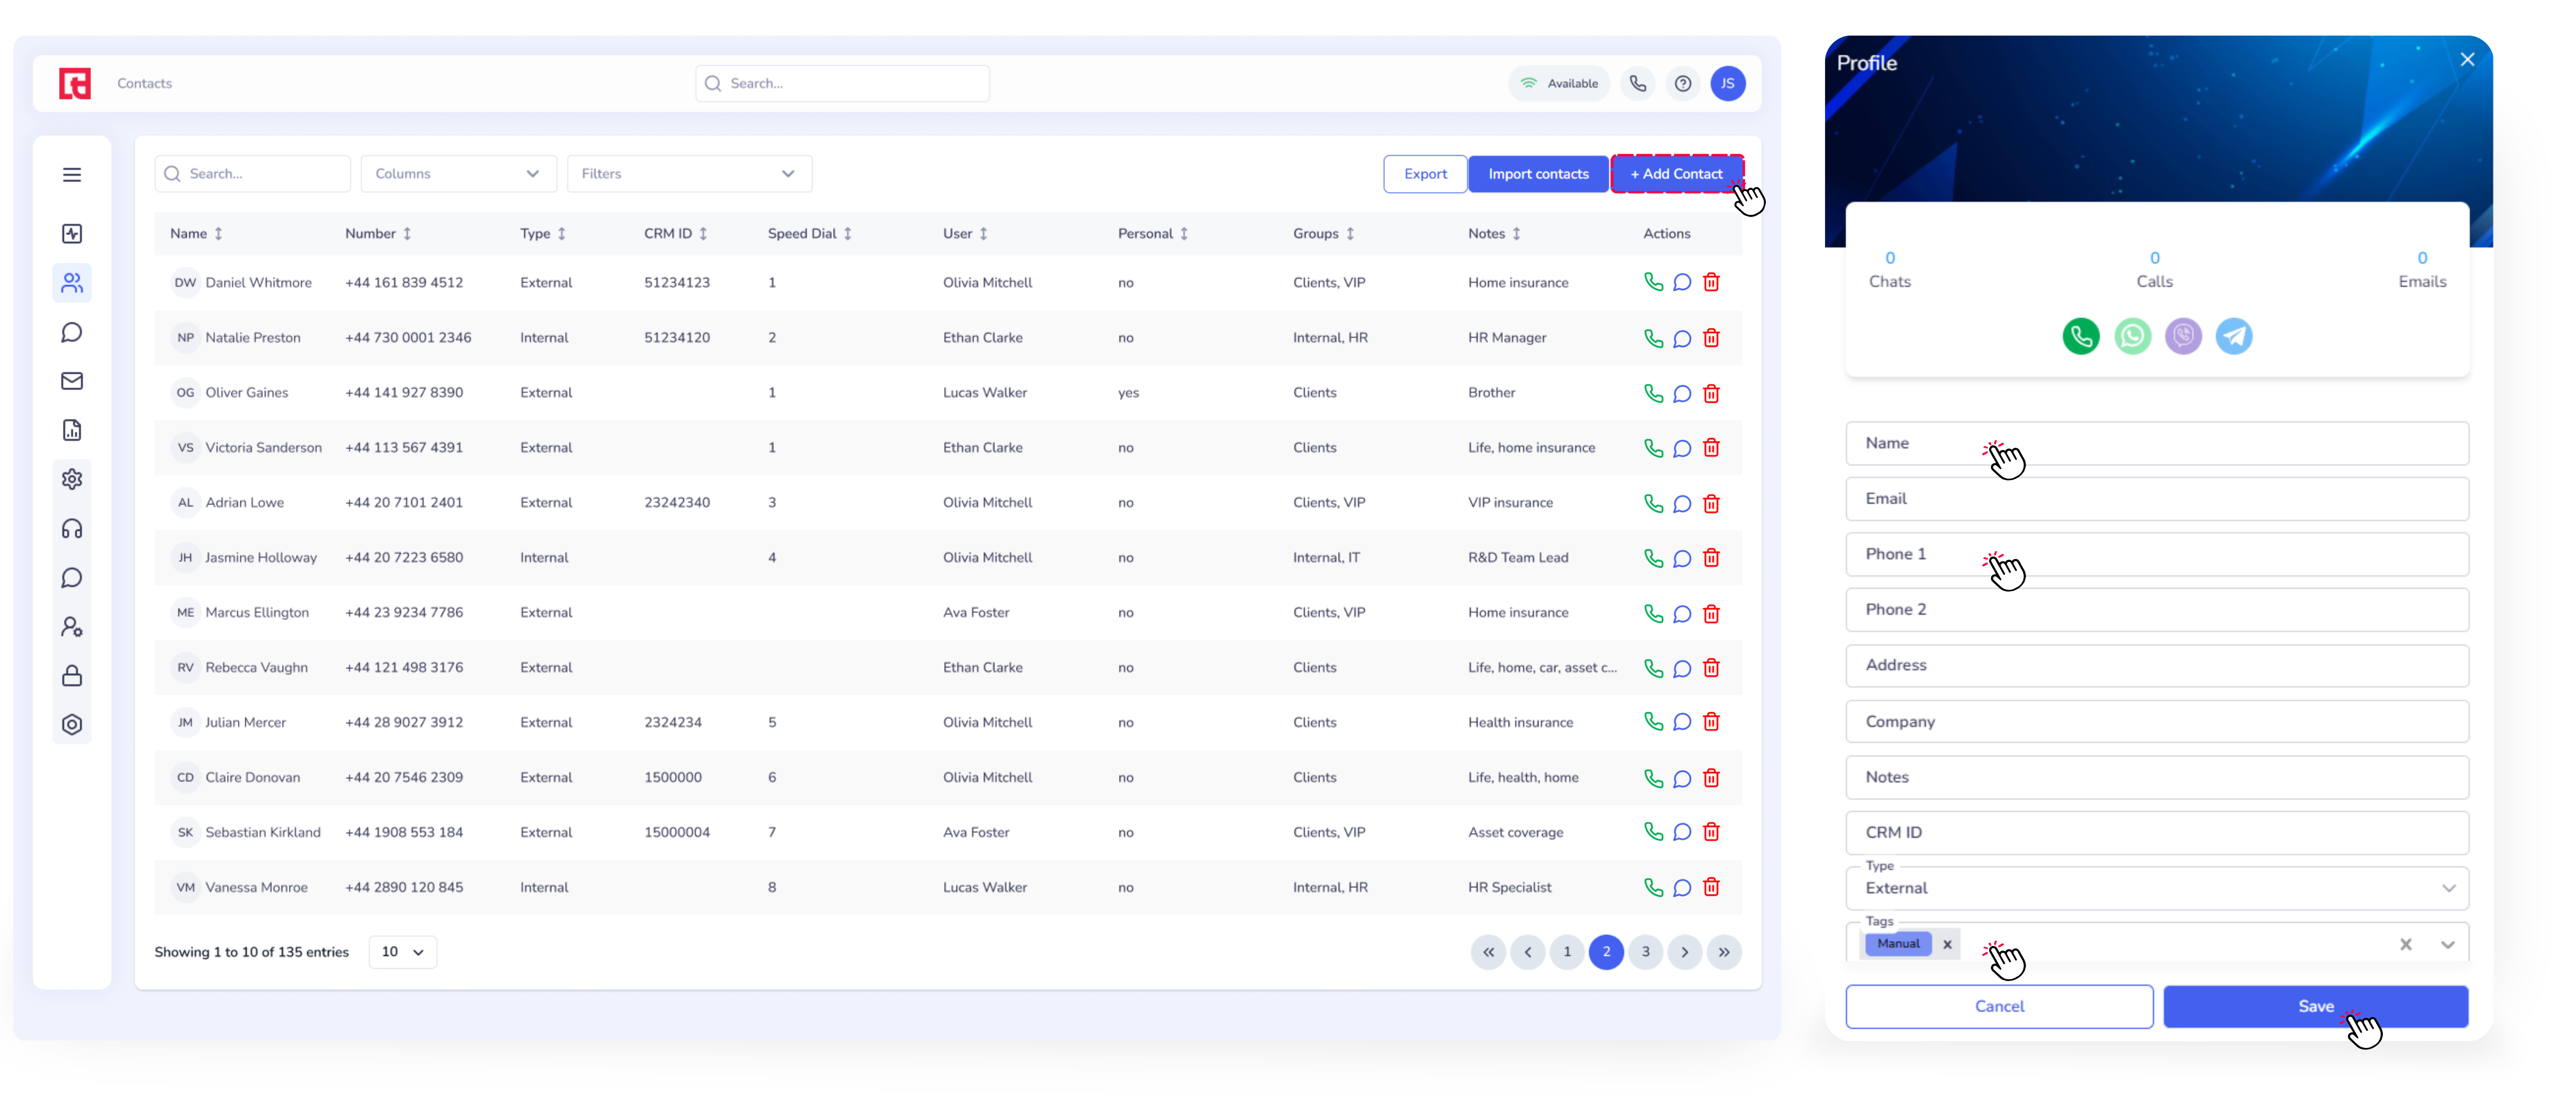Click the headset icon in the sidebar

(72, 528)
